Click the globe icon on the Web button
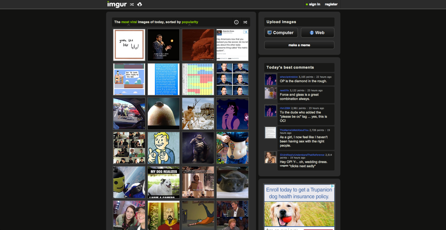Viewport: 446px width, 230px height. tap(311, 32)
